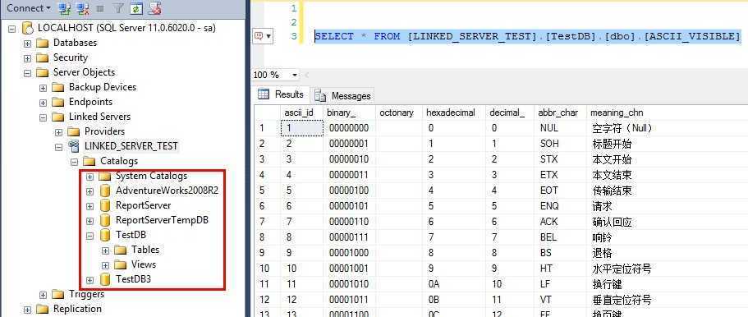Select result row header 10
The height and width of the screenshot is (317, 748).
(267, 269)
